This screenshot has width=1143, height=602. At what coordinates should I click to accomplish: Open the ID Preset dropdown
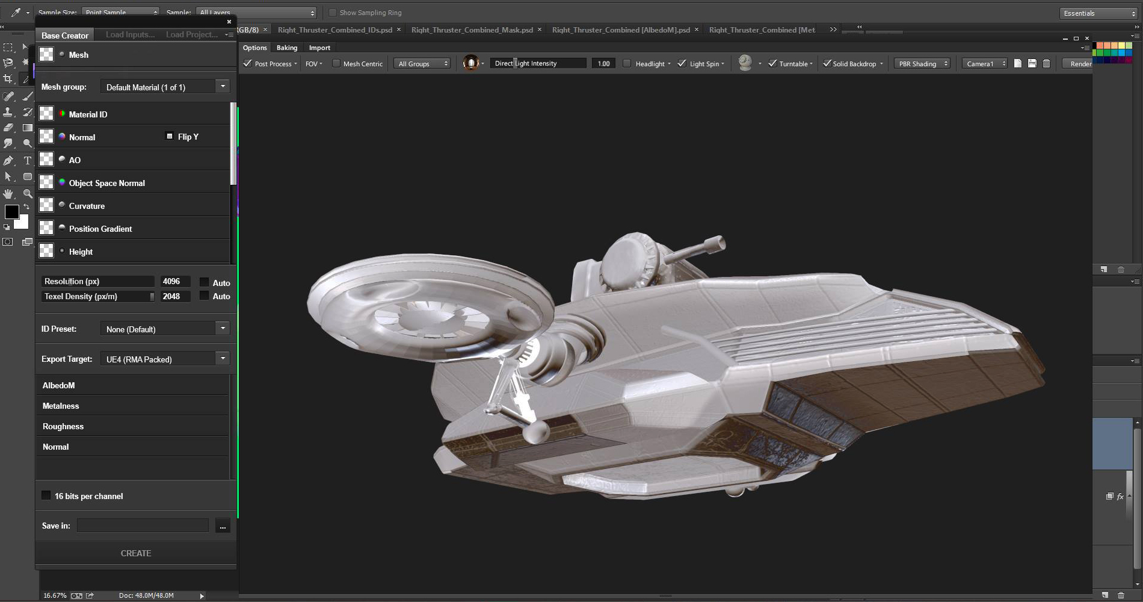165,329
